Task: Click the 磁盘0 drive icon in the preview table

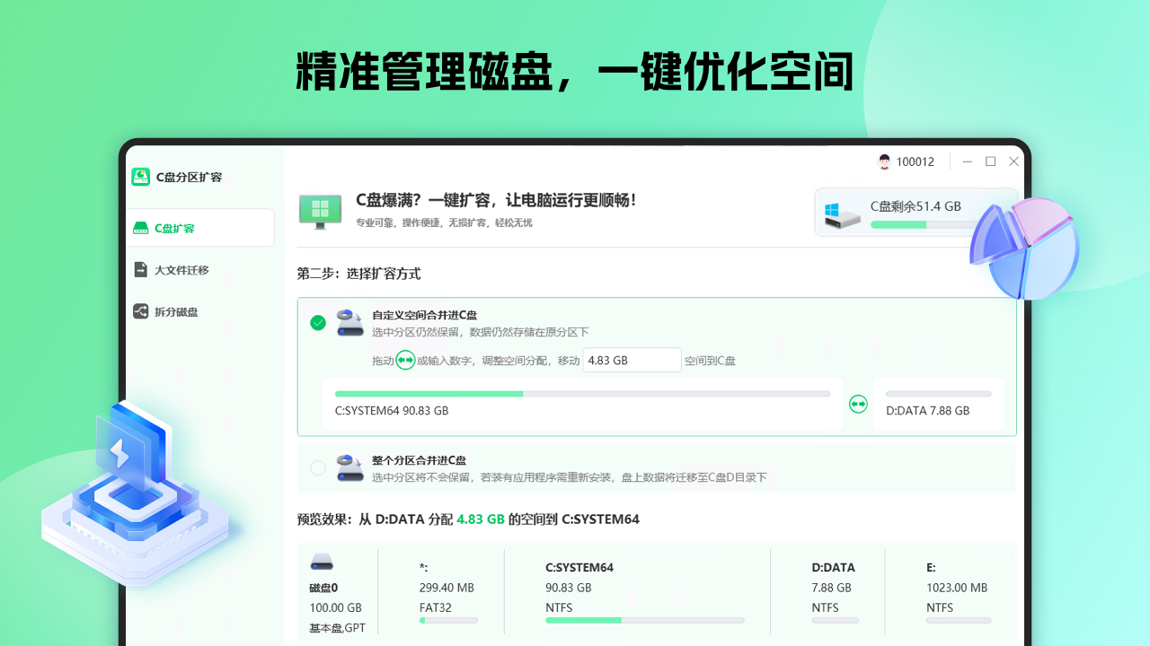Action: (x=323, y=561)
